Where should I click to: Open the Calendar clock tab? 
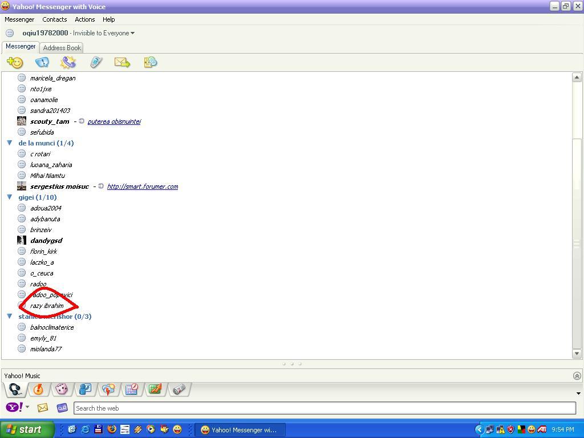[132, 390]
